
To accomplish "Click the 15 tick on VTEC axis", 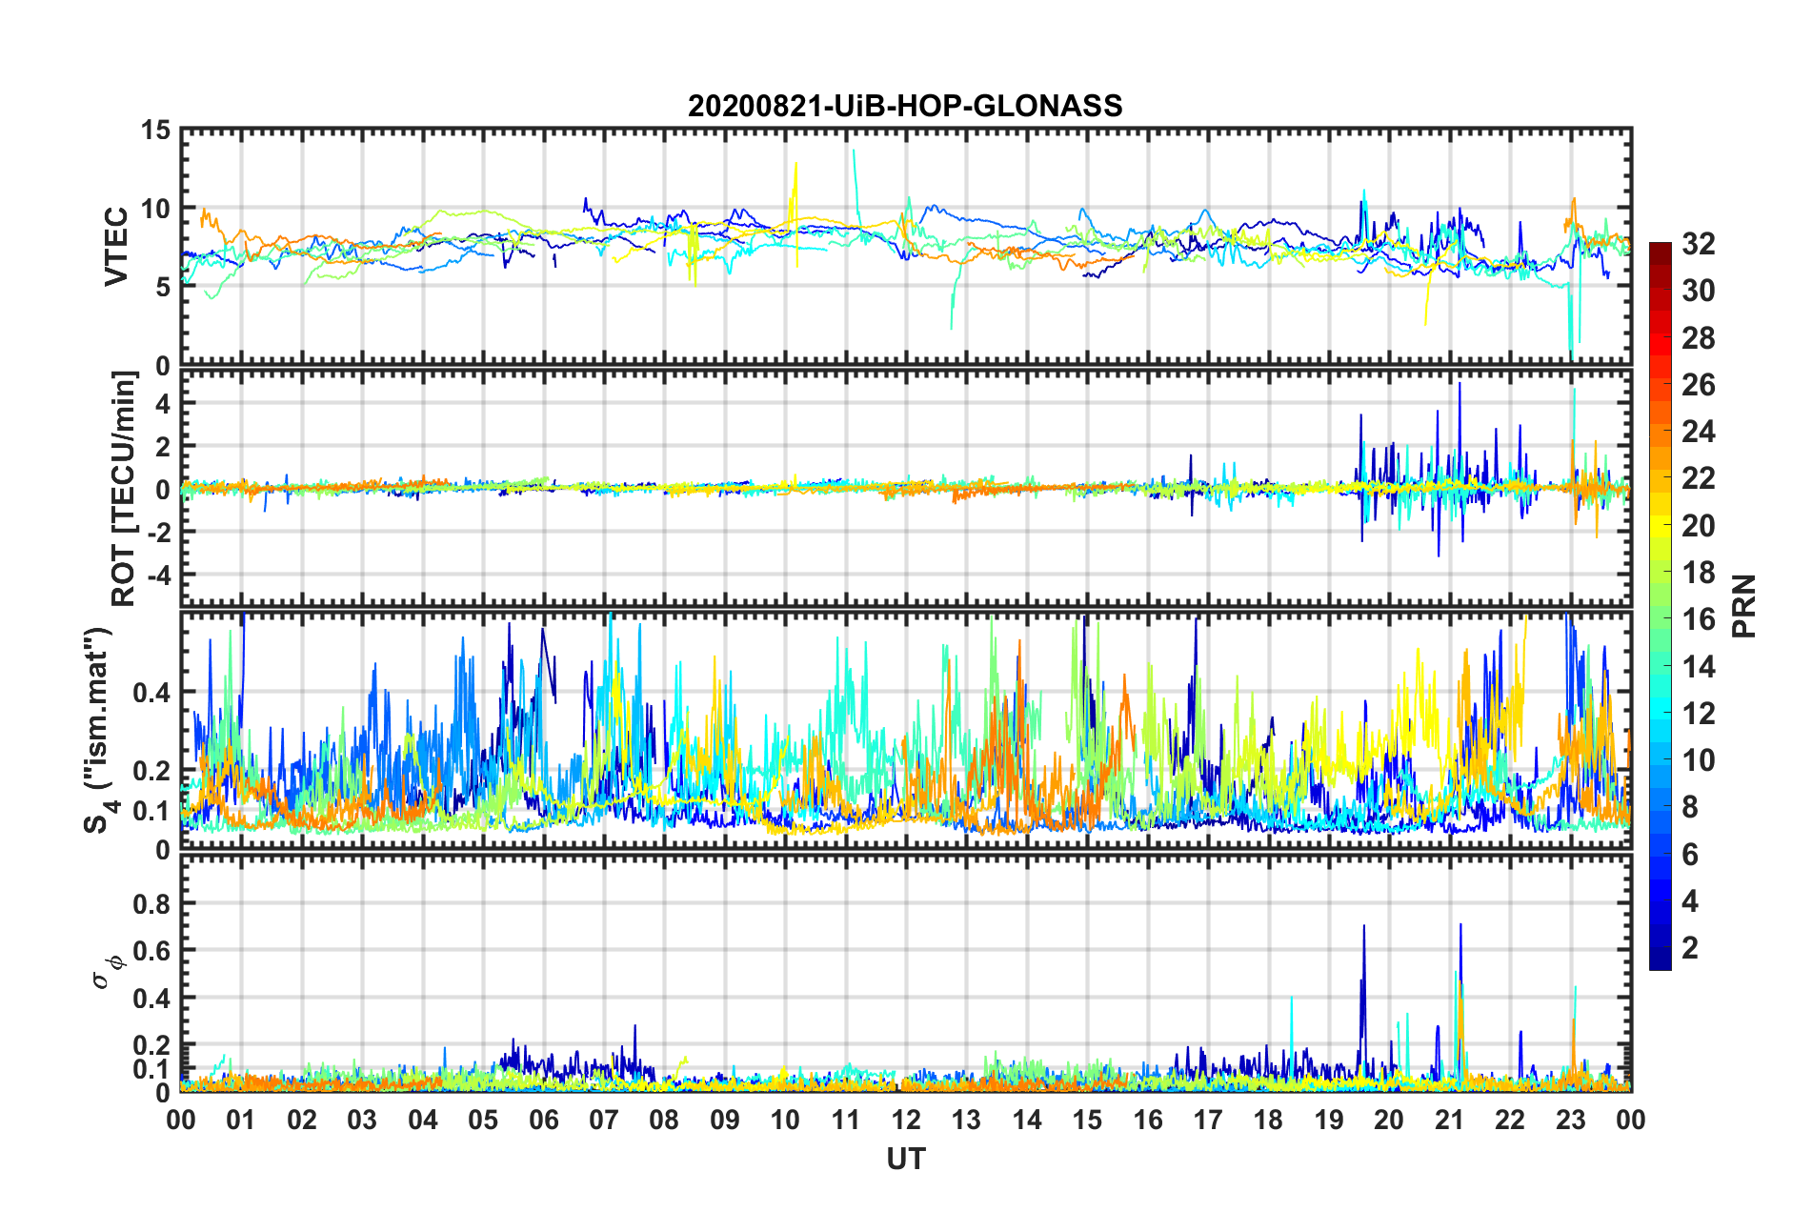I will pos(155,130).
